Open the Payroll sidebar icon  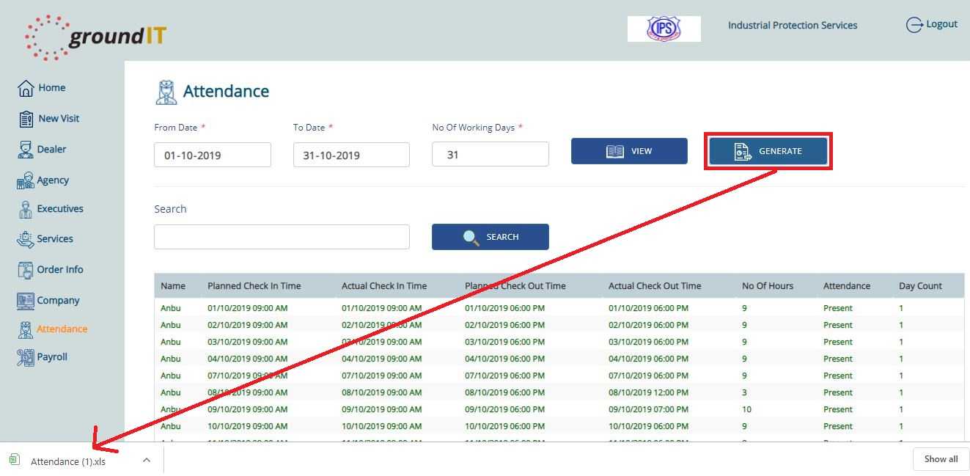click(26, 357)
